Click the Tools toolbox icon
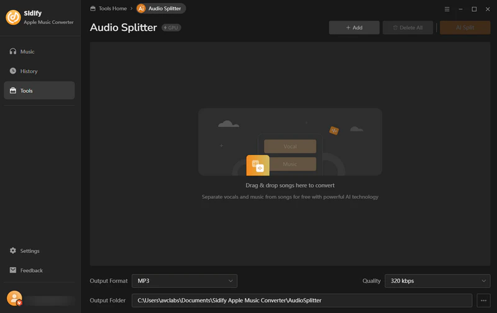The width and height of the screenshot is (497, 313). pyautogui.click(x=12, y=90)
